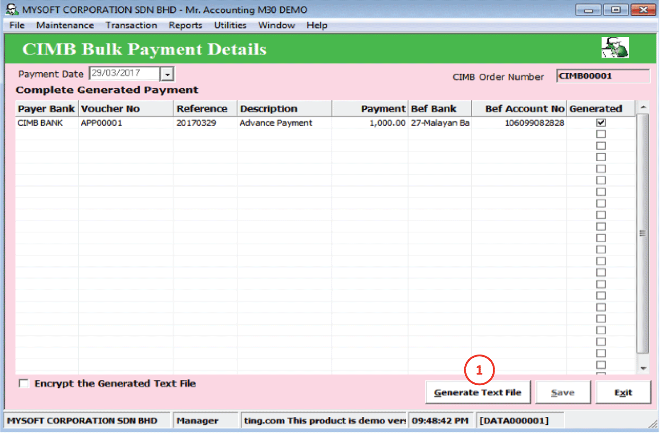Viewport: 660px width, 433px height.
Task: Close the Mr. Accounting window
Action: (x=643, y=10)
